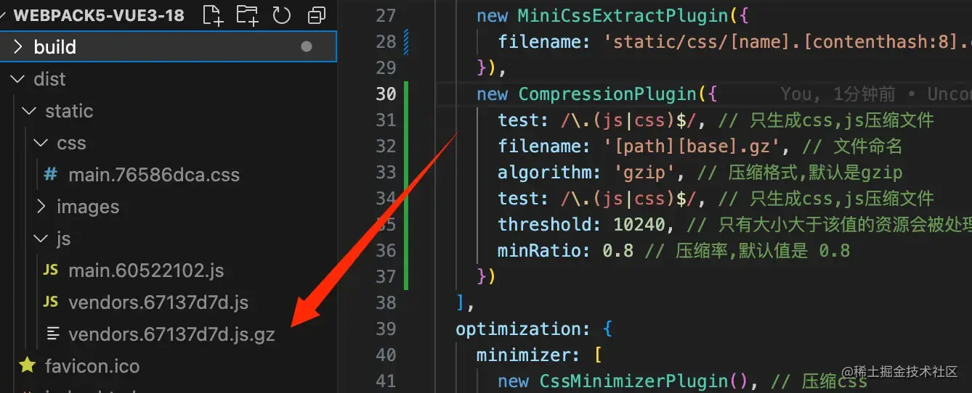Image resolution: width=972 pixels, height=393 pixels.
Task: Open vendors.67137d7d.js file
Action: (x=158, y=302)
